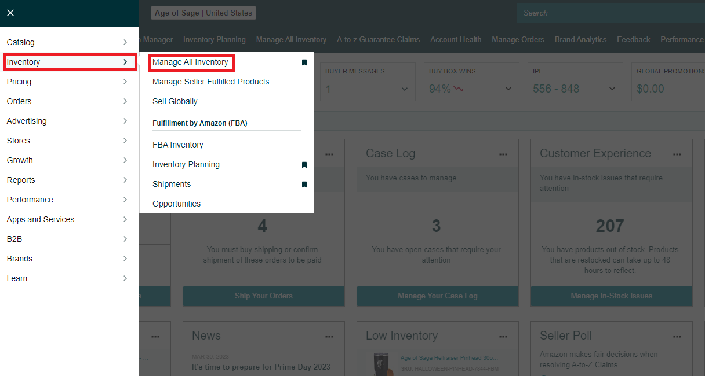Select Sell Globally
Screen dimensions: 705x376
pos(175,101)
